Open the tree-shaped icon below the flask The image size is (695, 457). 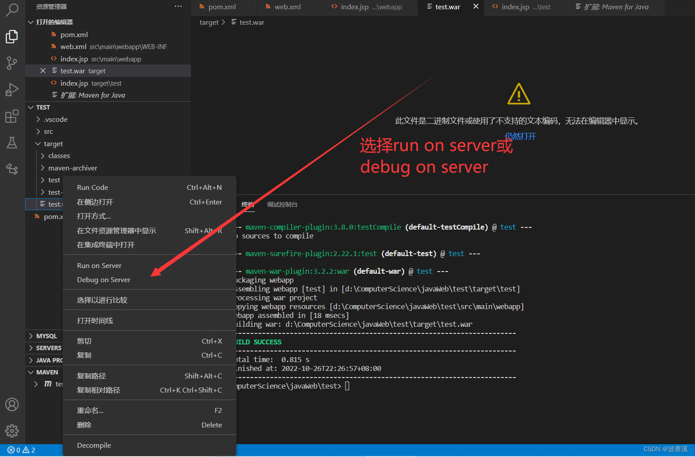pyautogui.click(x=12, y=169)
